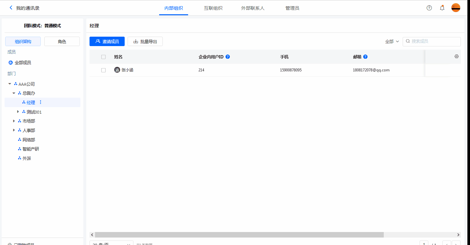Open column settings gear icon
Image resolution: width=470 pixels, height=245 pixels.
tap(456, 56)
